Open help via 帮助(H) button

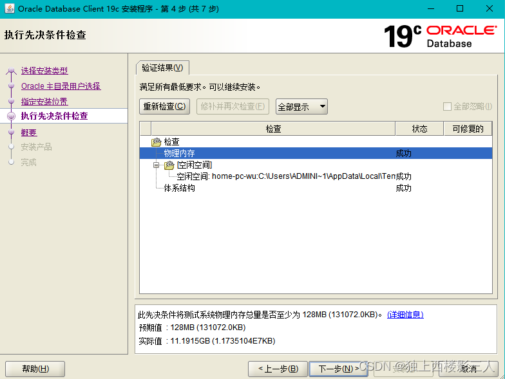pos(35,369)
